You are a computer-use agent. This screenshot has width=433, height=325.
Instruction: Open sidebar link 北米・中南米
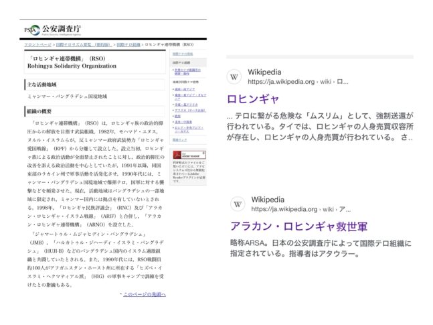[183, 122]
